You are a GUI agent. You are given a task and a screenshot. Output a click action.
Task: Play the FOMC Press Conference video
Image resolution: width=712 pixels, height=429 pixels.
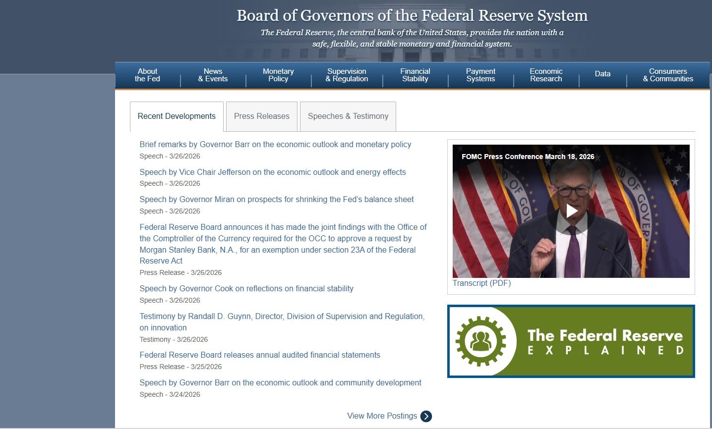571,211
